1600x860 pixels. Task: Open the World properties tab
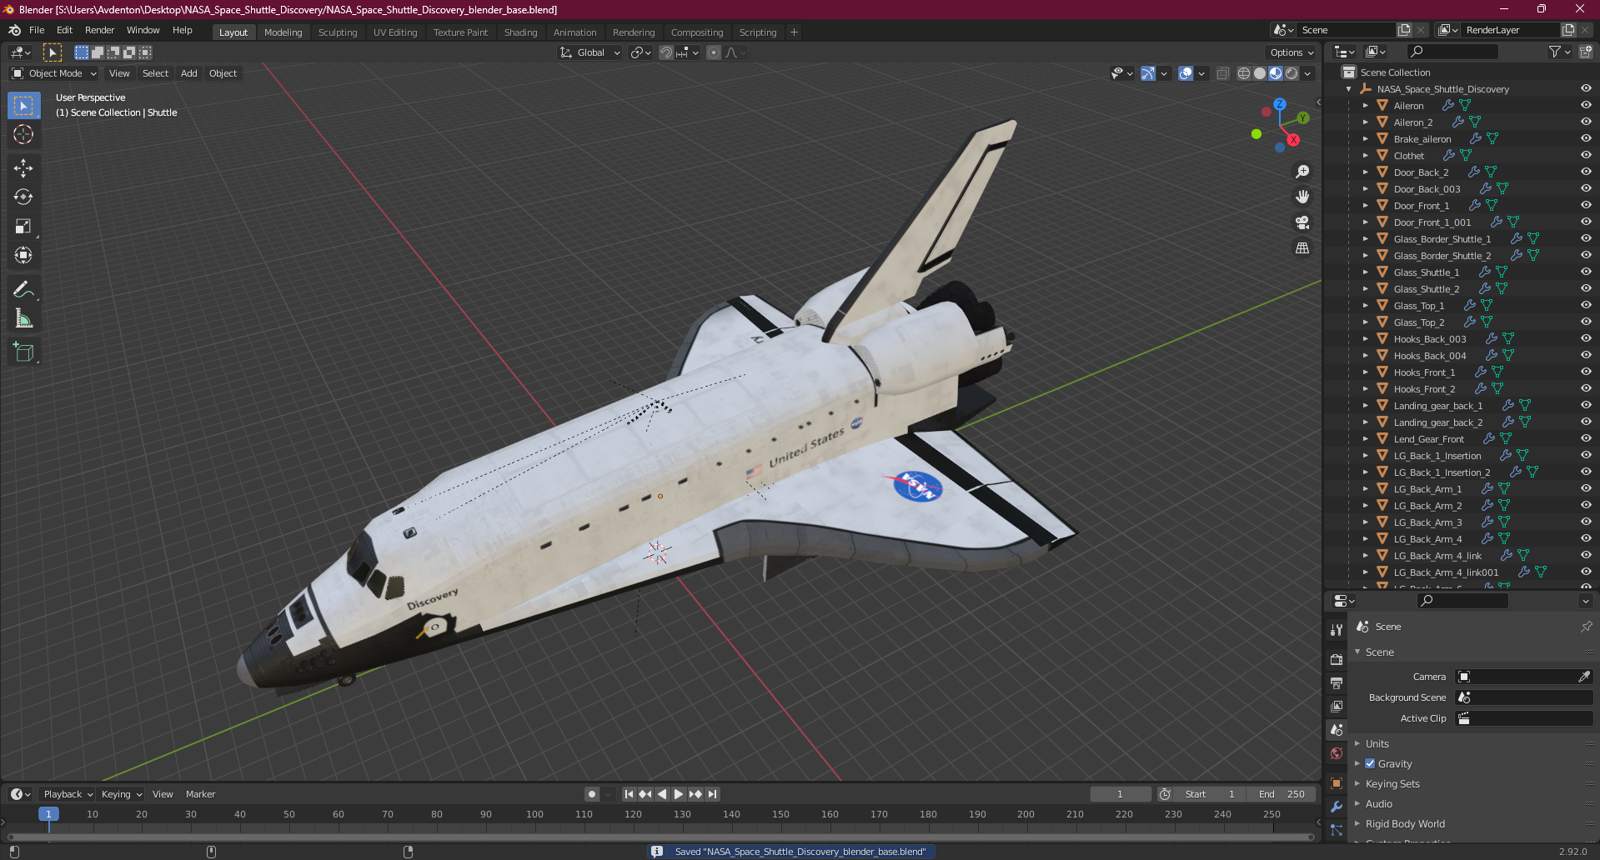[1337, 753]
